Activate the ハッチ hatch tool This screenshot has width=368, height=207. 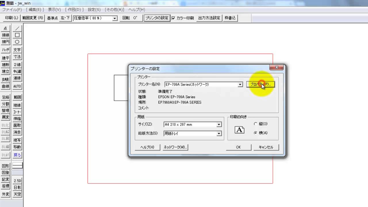pyautogui.click(x=5, y=50)
